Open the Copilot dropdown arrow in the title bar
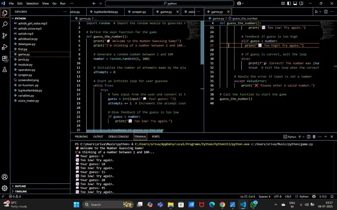Image resolution: width=337 pixels, height=210 pixels. [243, 3]
